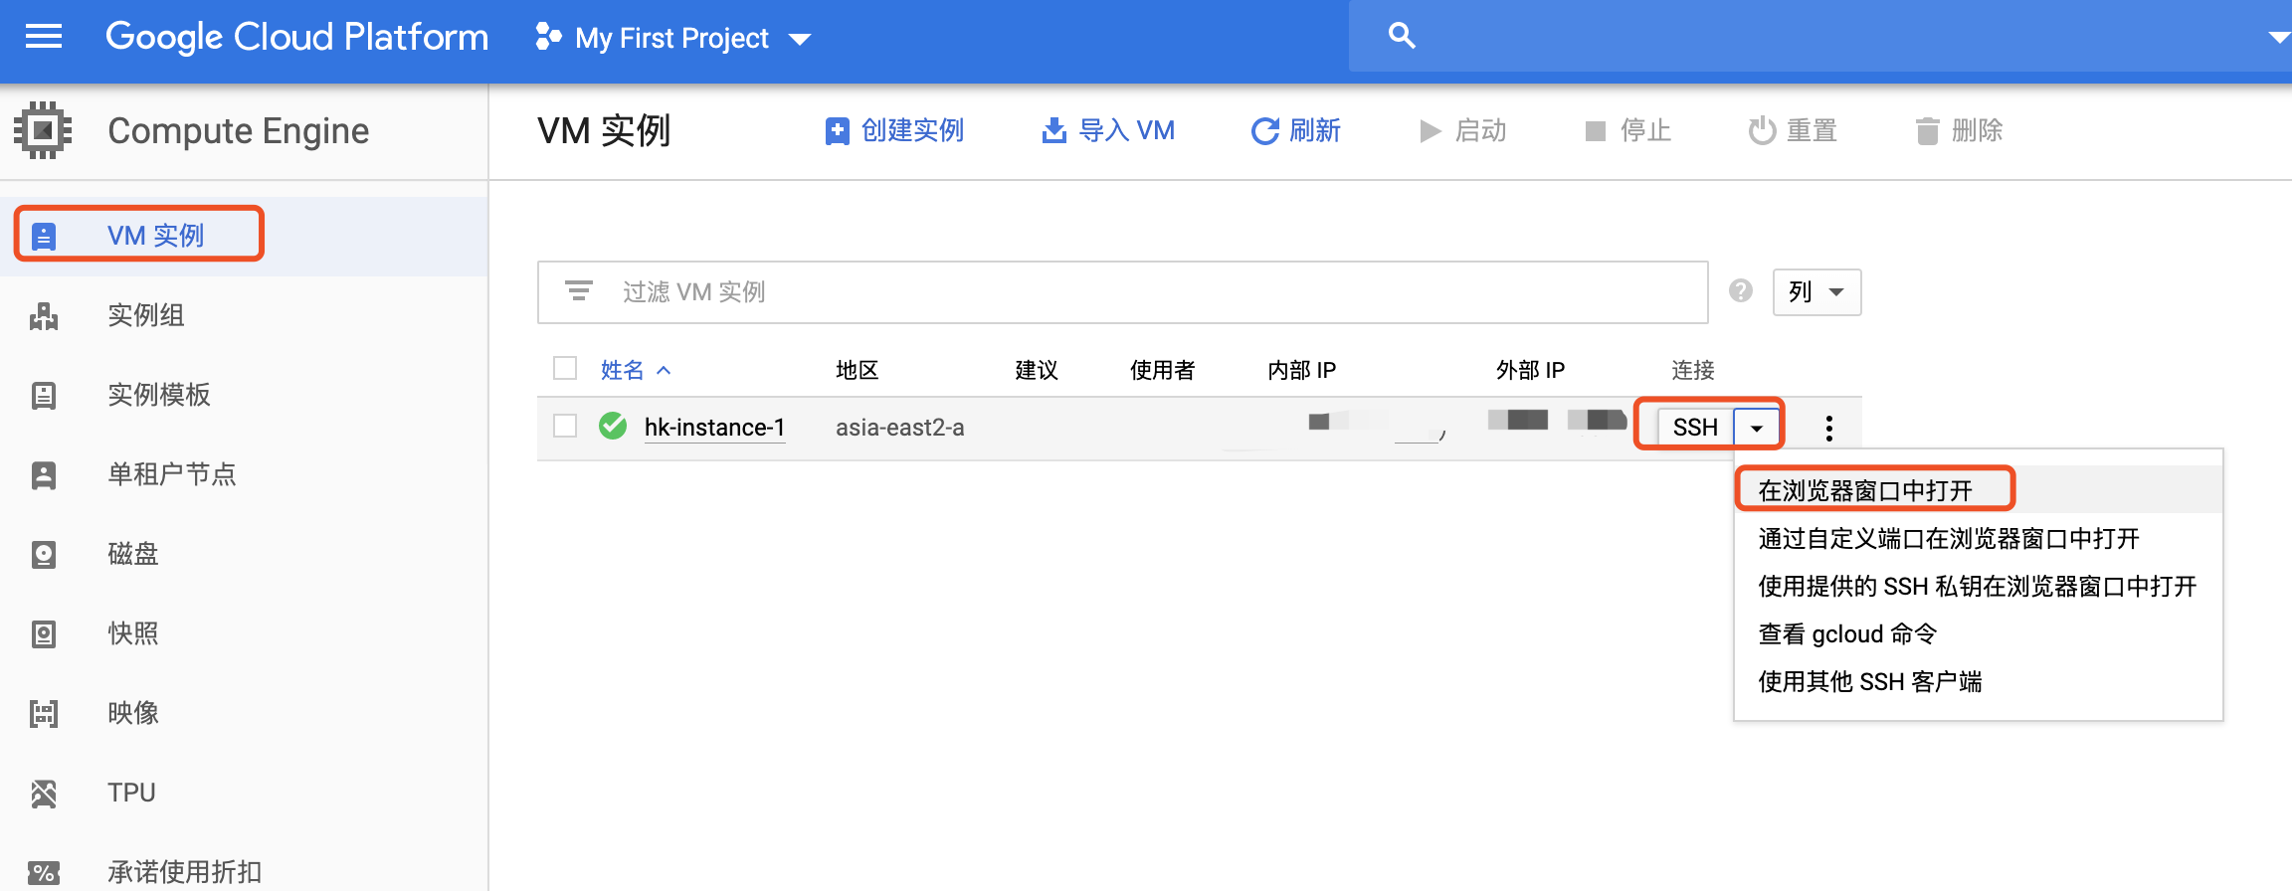This screenshot has width=2292, height=891.
Task: Click the TPU sidebar icon
Action: [x=44, y=793]
